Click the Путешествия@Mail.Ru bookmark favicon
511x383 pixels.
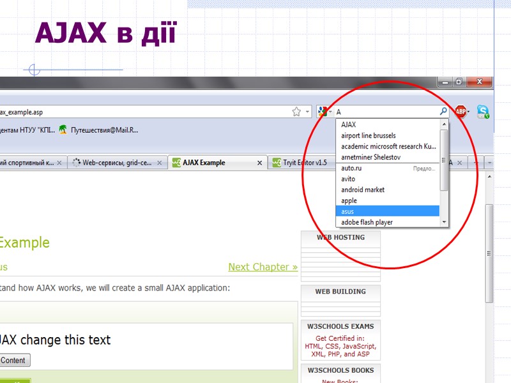click(x=61, y=130)
